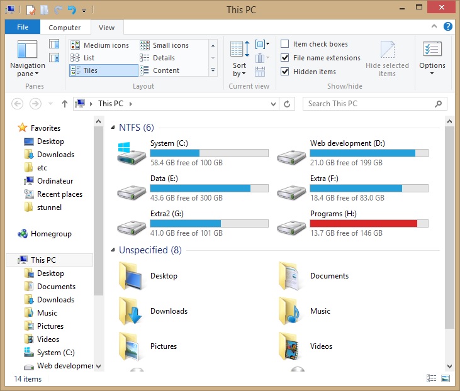Viewport: 460px width, 391px height.
Task: Toggle File name extensions checkbox
Action: [285, 58]
